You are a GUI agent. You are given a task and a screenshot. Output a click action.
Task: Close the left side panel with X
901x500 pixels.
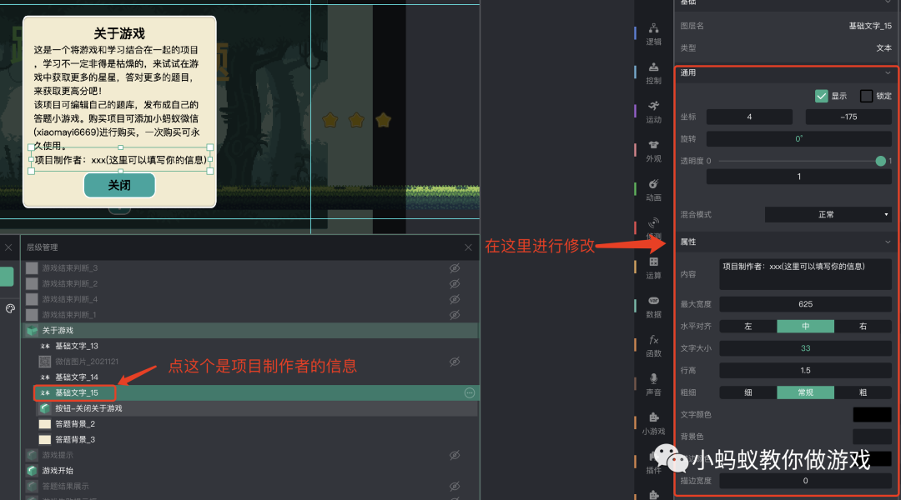(8, 247)
